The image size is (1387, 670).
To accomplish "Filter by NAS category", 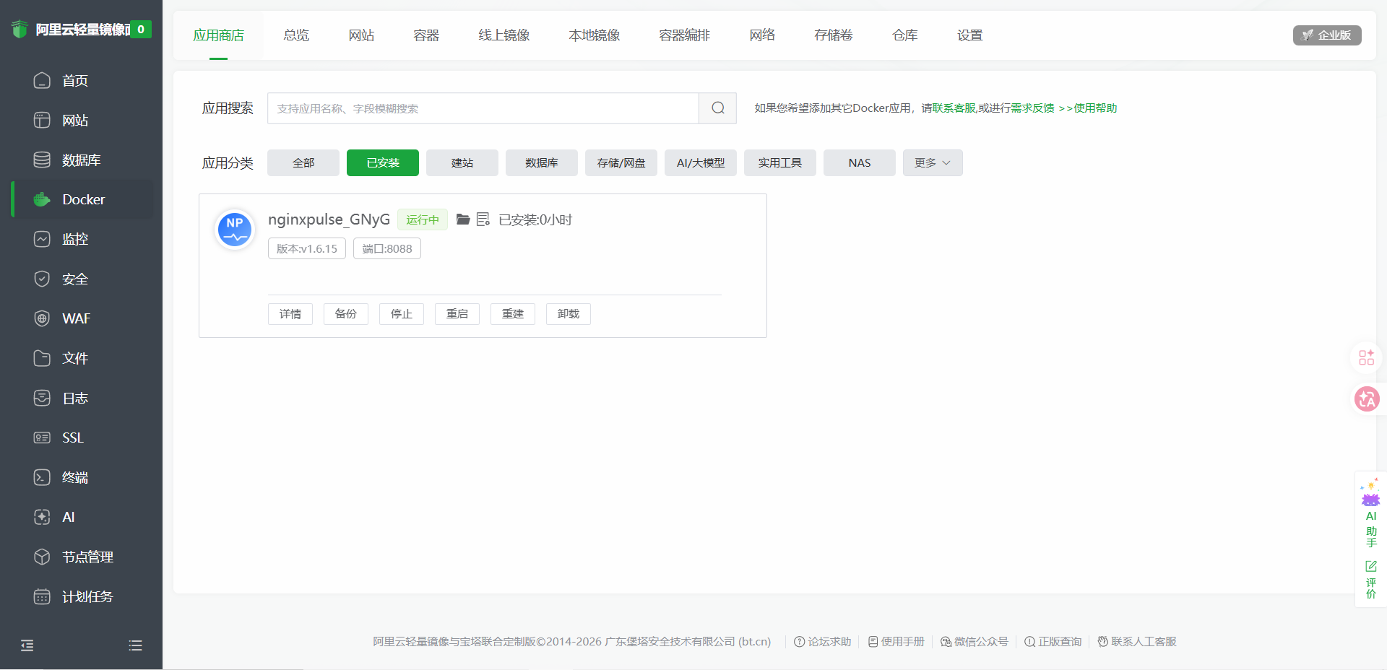I will [x=860, y=162].
